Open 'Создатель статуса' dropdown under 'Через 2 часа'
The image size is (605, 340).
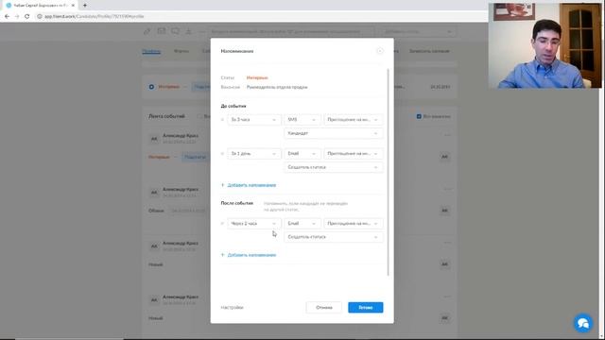(334, 237)
